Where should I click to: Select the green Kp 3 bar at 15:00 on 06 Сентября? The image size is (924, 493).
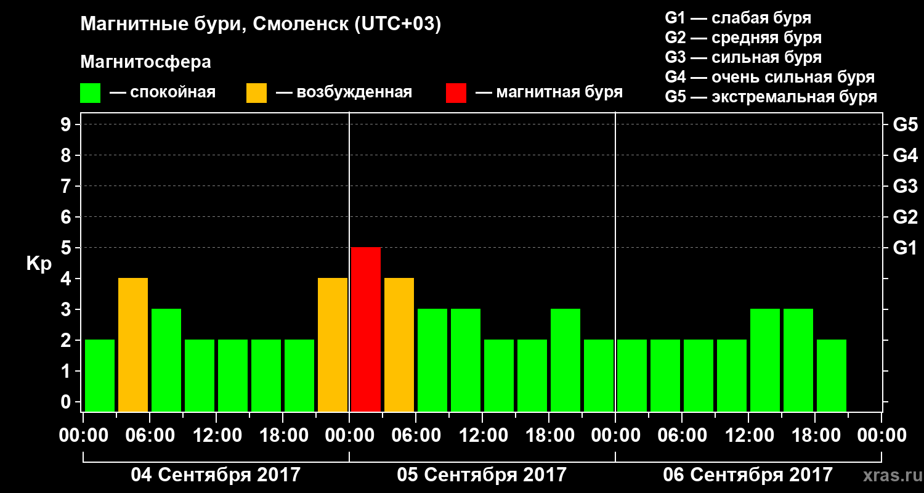coord(798,360)
